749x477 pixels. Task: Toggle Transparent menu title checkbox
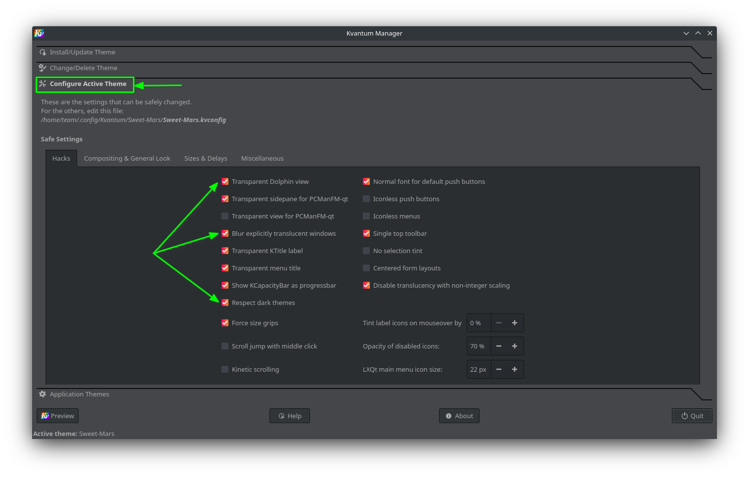click(225, 268)
